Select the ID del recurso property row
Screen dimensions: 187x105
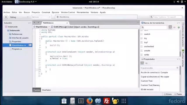pyautogui.click(x=160, y=90)
